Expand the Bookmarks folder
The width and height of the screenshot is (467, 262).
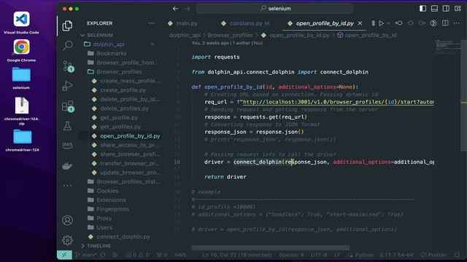pyautogui.click(x=112, y=53)
